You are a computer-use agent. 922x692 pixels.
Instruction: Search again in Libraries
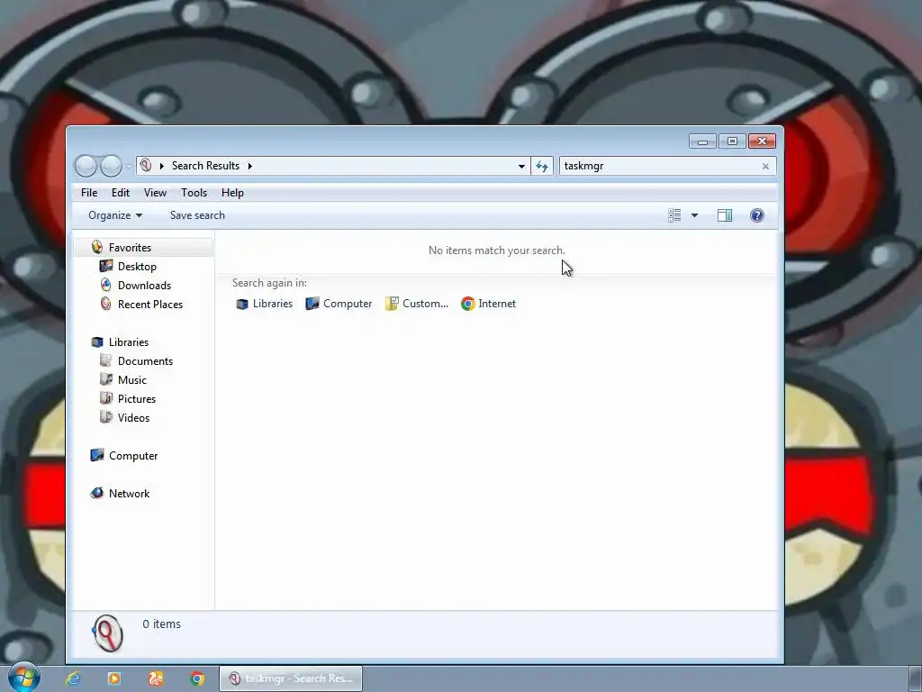[264, 304]
